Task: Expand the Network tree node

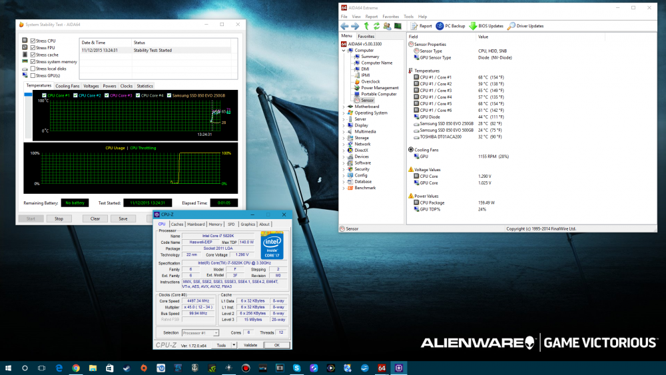Action: [x=344, y=145]
